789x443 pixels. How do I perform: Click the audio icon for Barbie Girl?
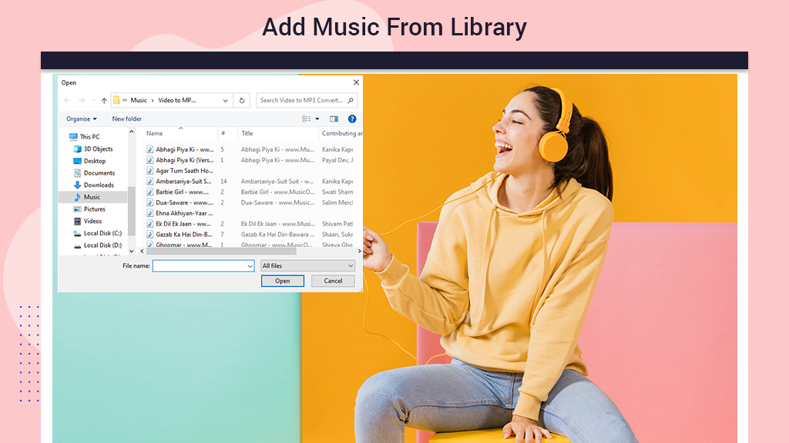[150, 192]
